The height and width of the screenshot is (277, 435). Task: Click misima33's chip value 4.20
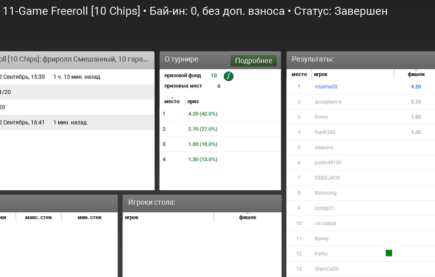[416, 87]
